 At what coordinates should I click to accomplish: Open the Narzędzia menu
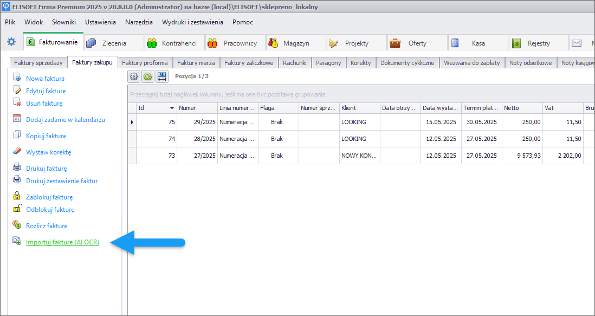click(x=138, y=22)
